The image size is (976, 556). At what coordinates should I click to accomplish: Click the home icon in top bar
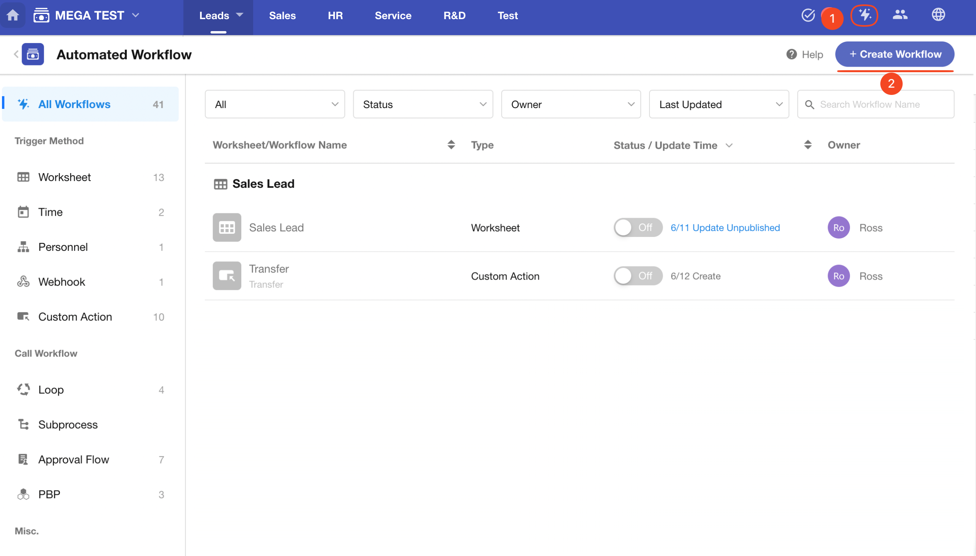13,15
